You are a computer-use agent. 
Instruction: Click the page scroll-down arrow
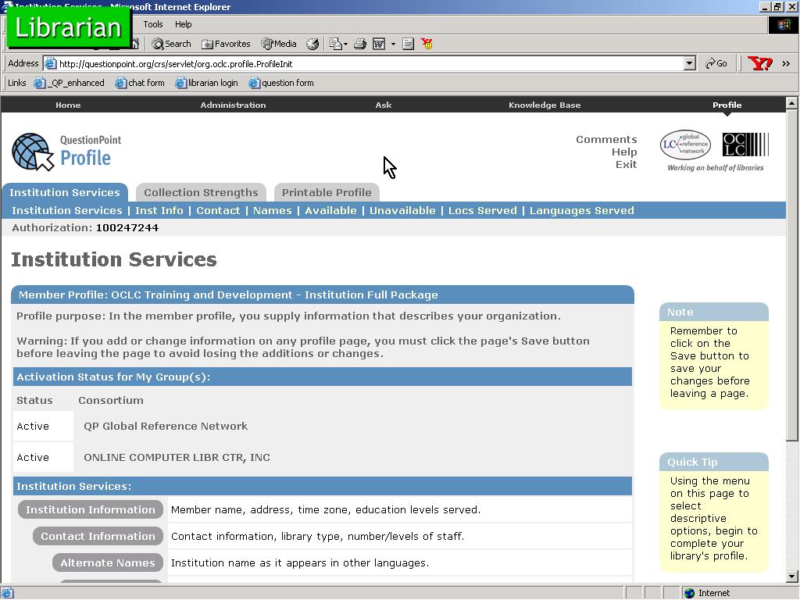click(x=792, y=577)
